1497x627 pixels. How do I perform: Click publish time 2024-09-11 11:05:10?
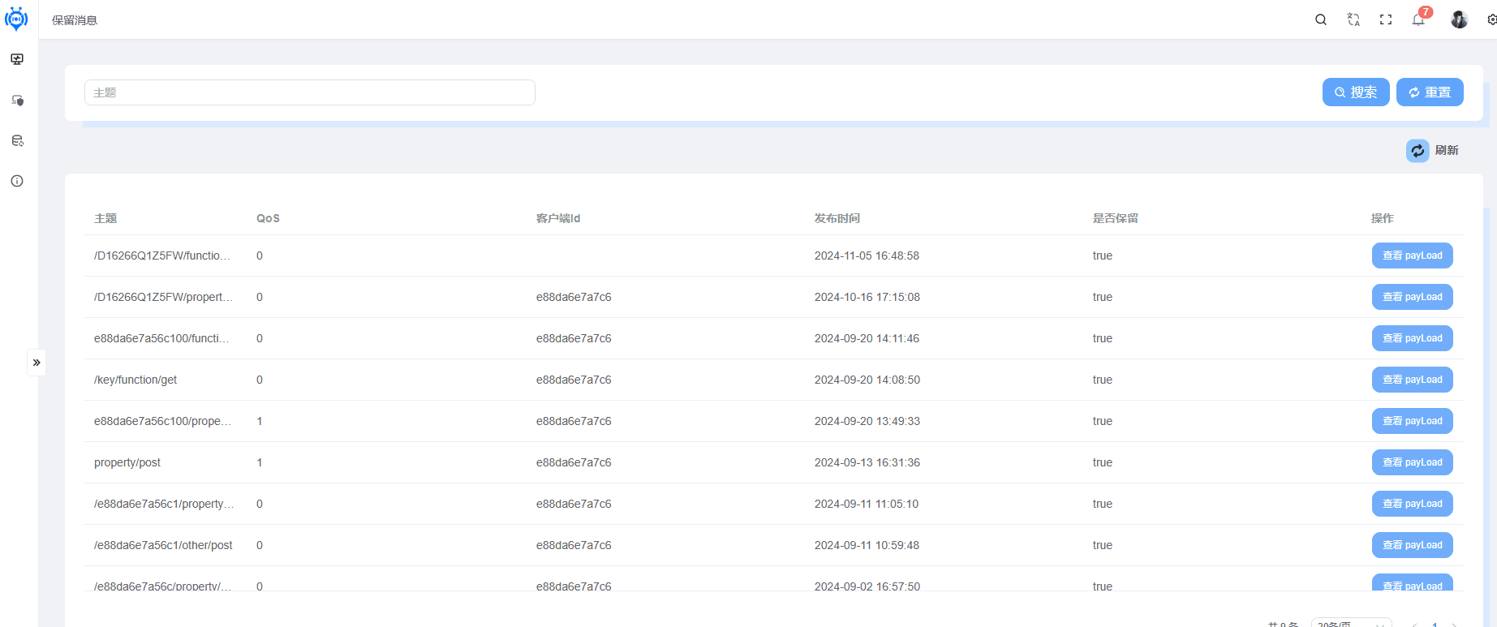(x=867, y=504)
